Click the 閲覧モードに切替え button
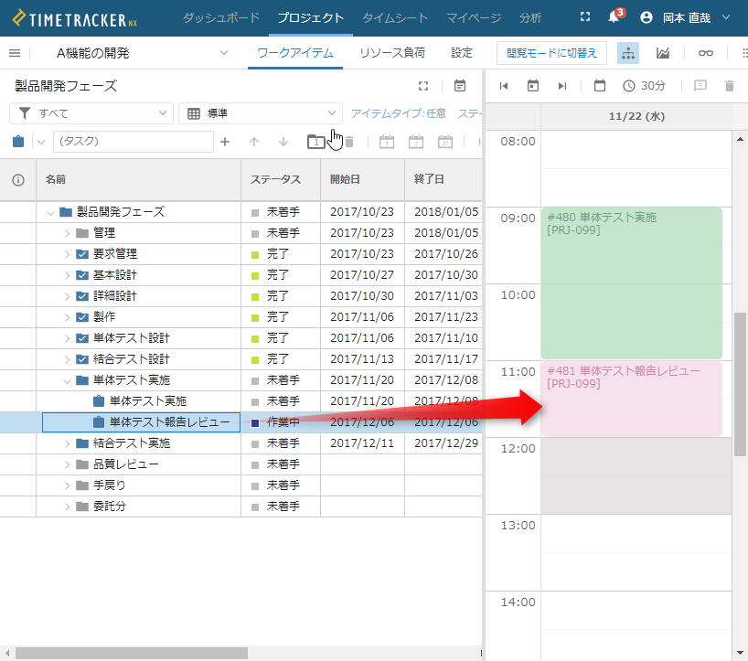 (x=551, y=53)
